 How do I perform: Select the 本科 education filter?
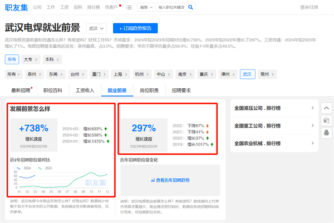click(x=52, y=59)
